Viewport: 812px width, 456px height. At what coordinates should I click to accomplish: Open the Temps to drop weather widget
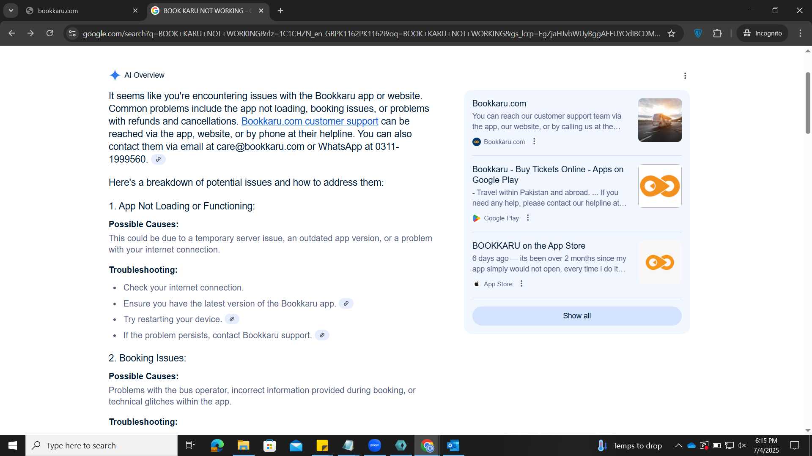630,445
